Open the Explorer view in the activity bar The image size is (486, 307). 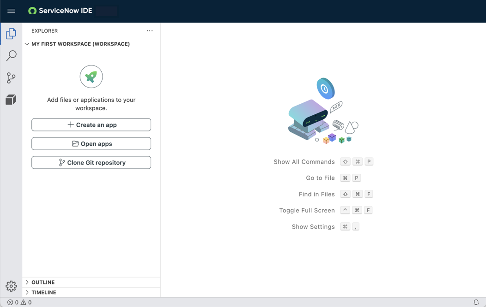[11, 34]
